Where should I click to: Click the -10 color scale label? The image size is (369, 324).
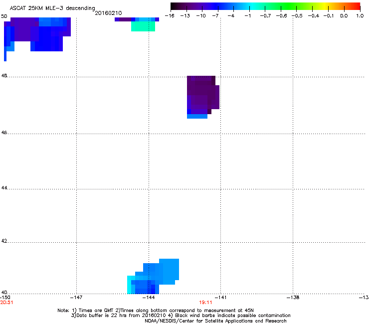[x=201, y=16]
